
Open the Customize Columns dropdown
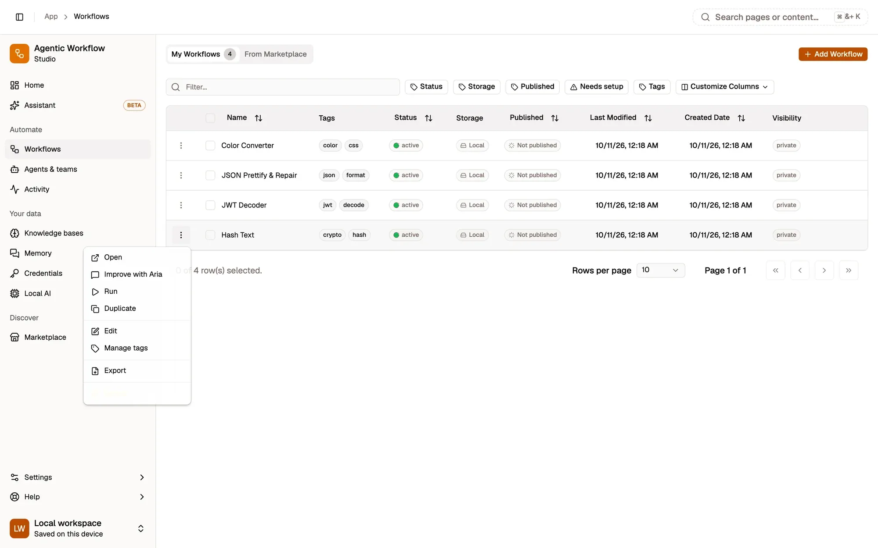point(724,87)
